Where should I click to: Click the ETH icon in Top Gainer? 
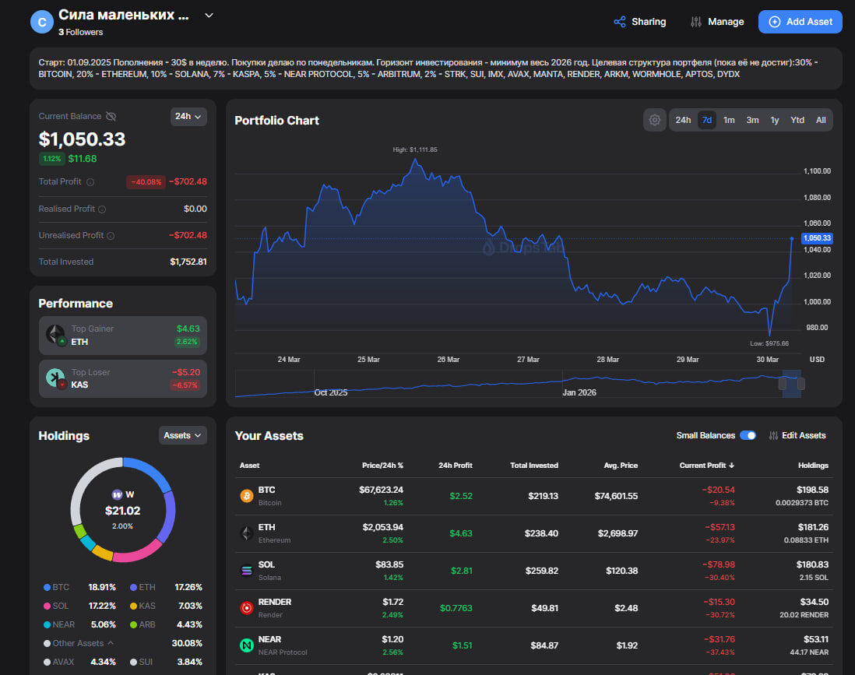click(55, 335)
